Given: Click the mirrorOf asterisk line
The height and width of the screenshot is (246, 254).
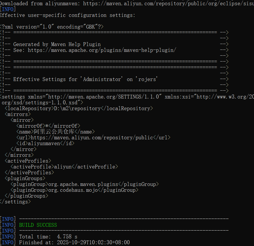Looking at the screenshot, I should tap(48, 126).
